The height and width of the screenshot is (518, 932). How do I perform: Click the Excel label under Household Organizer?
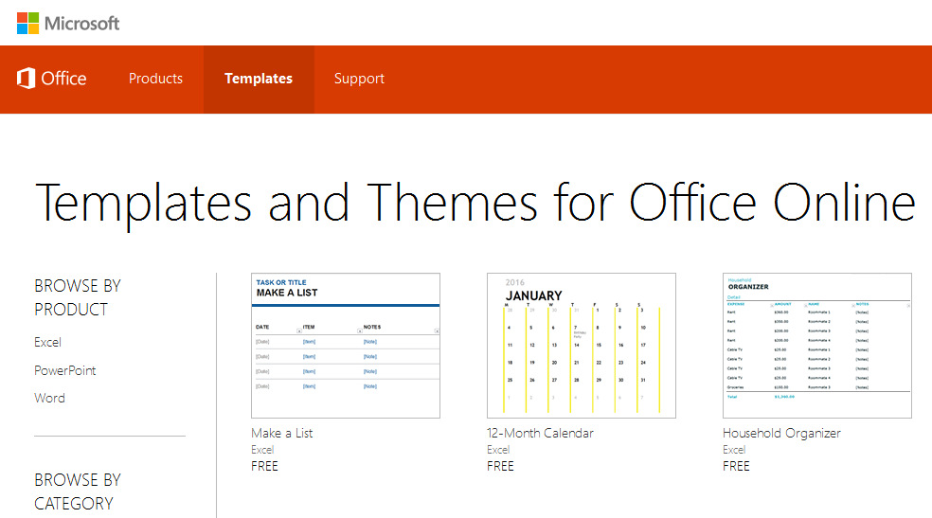tap(734, 450)
